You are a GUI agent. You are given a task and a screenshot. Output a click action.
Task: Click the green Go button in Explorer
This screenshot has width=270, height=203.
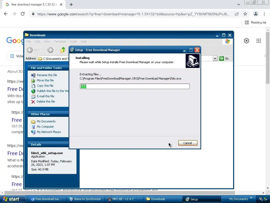(x=224, y=58)
